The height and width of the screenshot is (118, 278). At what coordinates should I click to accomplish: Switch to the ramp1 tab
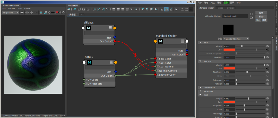click(x=220, y=8)
